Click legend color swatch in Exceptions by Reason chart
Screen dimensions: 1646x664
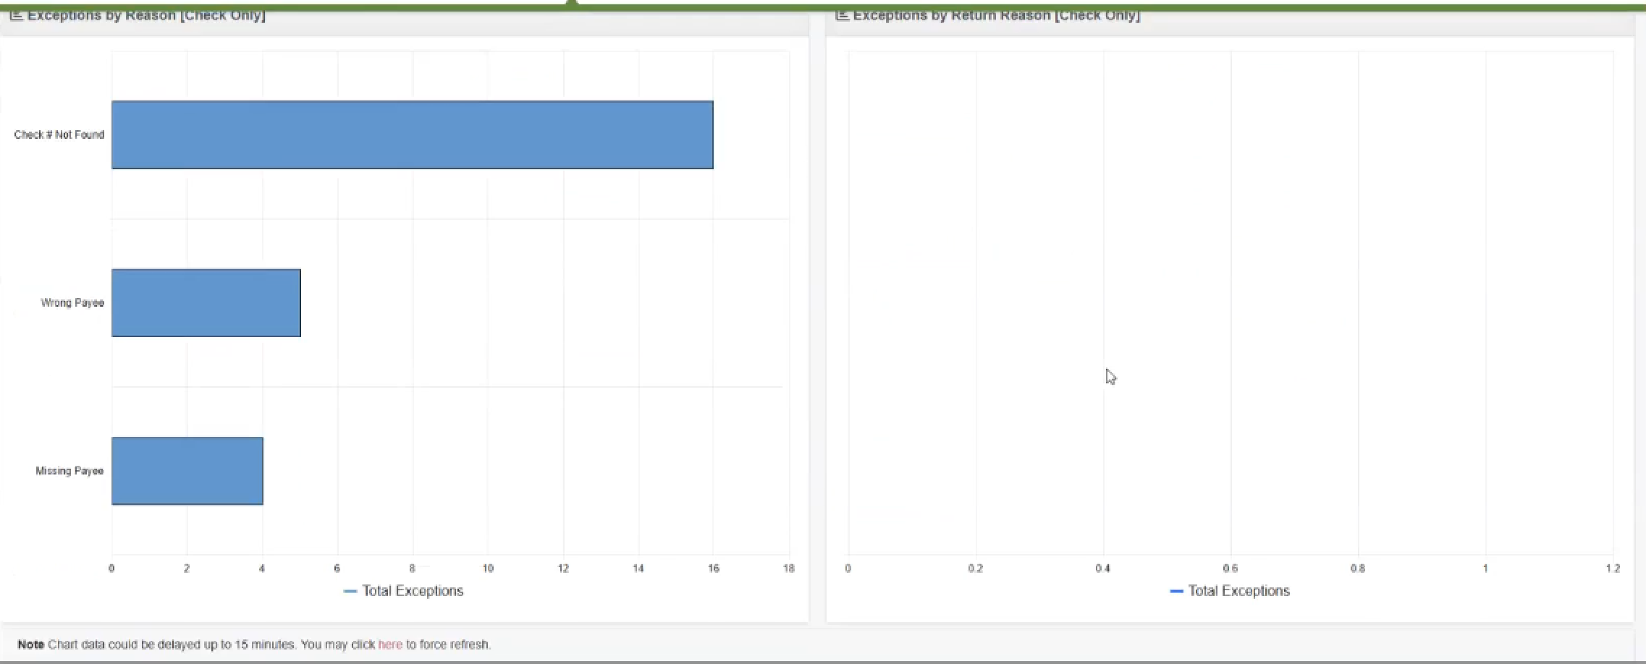click(x=350, y=592)
